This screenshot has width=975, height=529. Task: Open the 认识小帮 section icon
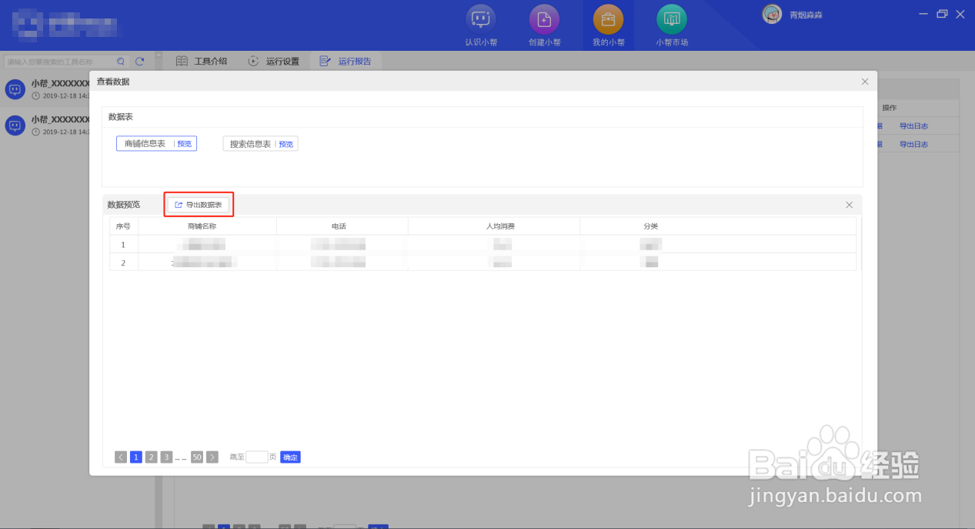point(481,19)
